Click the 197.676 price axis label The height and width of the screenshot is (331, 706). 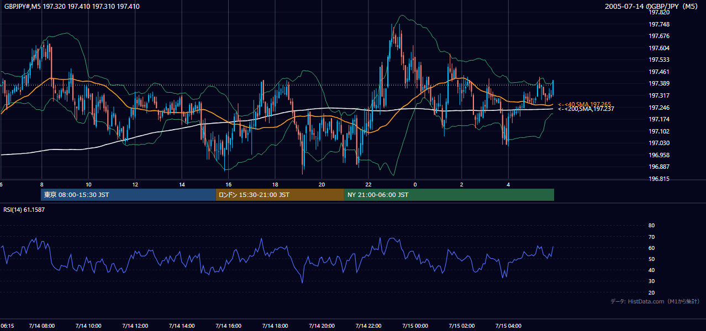[x=658, y=36]
